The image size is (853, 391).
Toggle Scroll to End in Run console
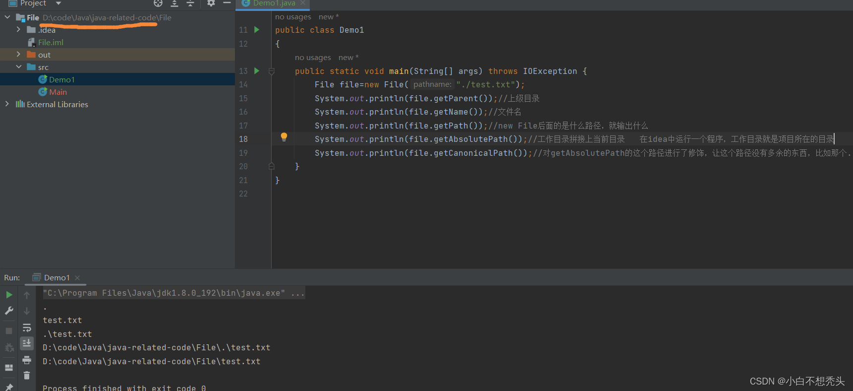tap(27, 343)
